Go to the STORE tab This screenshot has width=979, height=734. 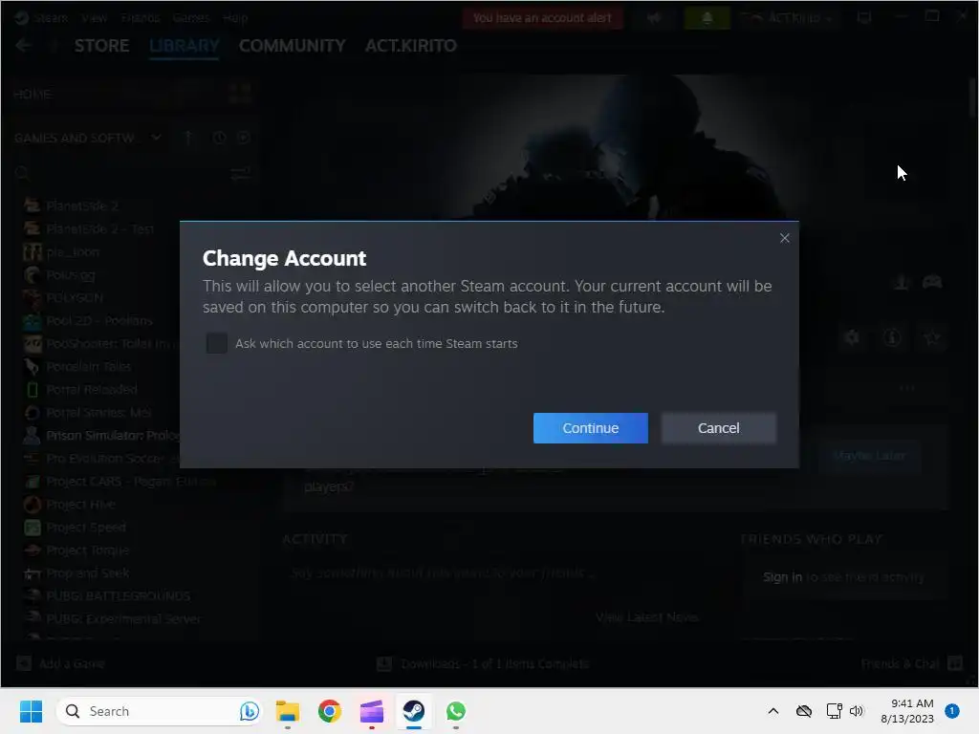[101, 46]
